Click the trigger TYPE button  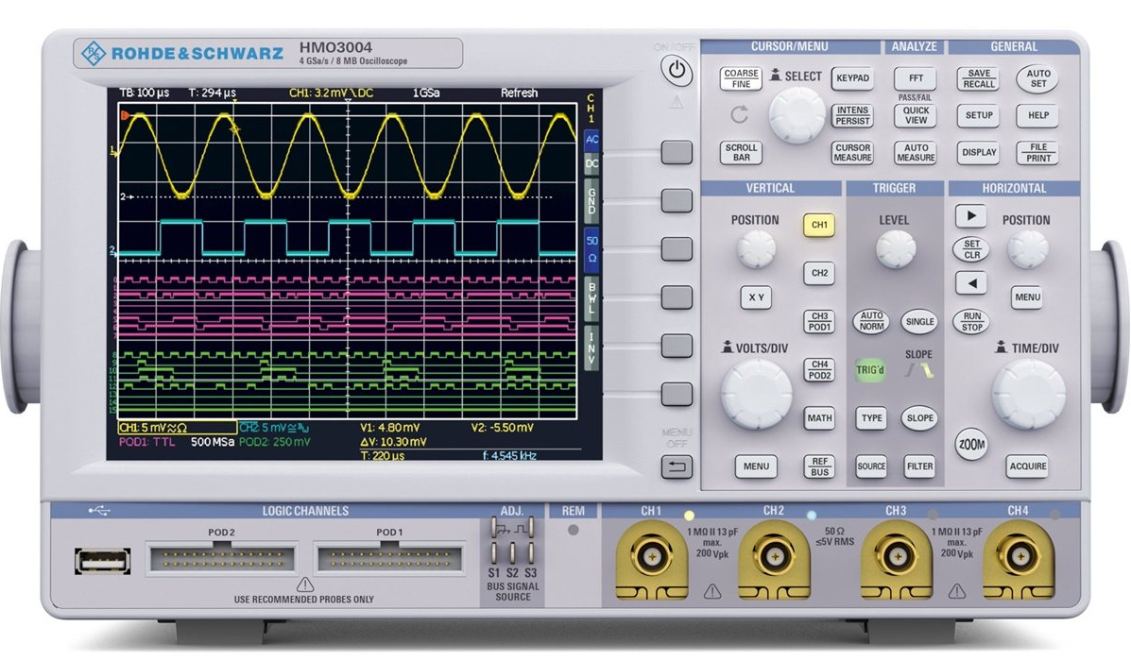(871, 418)
